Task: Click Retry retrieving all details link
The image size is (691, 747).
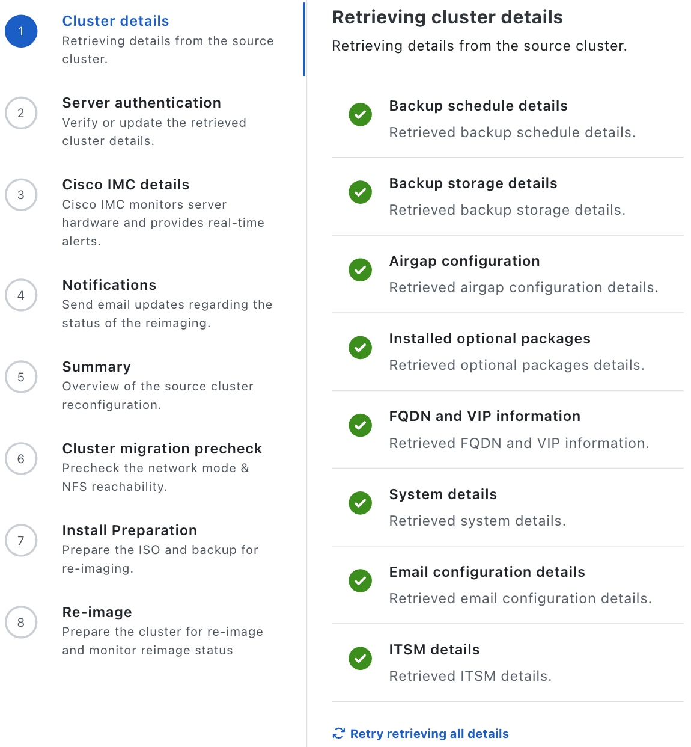Action: click(x=429, y=734)
